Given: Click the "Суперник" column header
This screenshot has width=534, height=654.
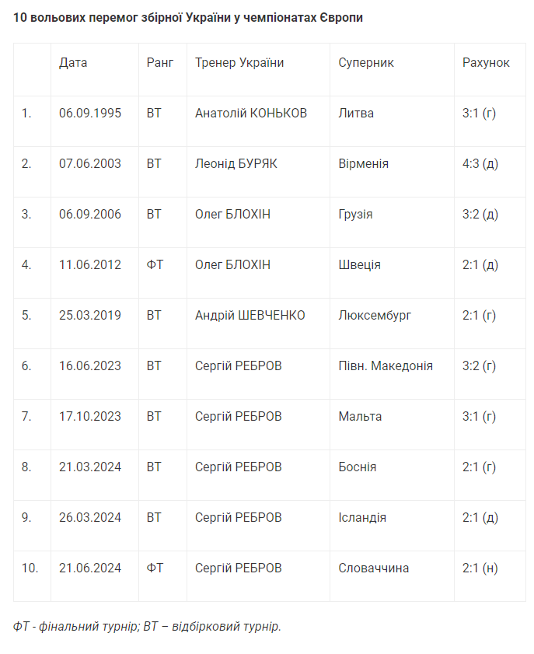Looking at the screenshot, I should pos(366,63).
